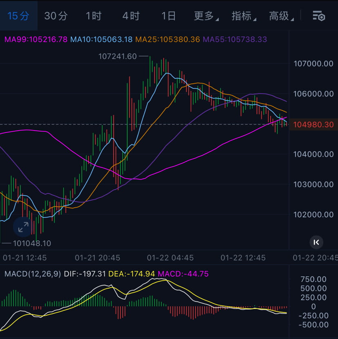Screen dimensions: 338x339
Task: Click the 102000.00 price axis label
Action: tap(314, 215)
